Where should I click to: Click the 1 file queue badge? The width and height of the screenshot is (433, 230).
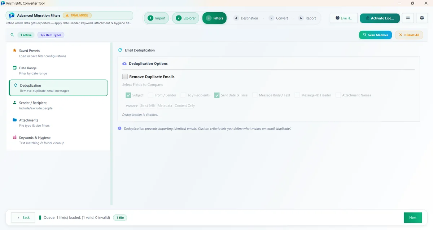[x=120, y=218]
